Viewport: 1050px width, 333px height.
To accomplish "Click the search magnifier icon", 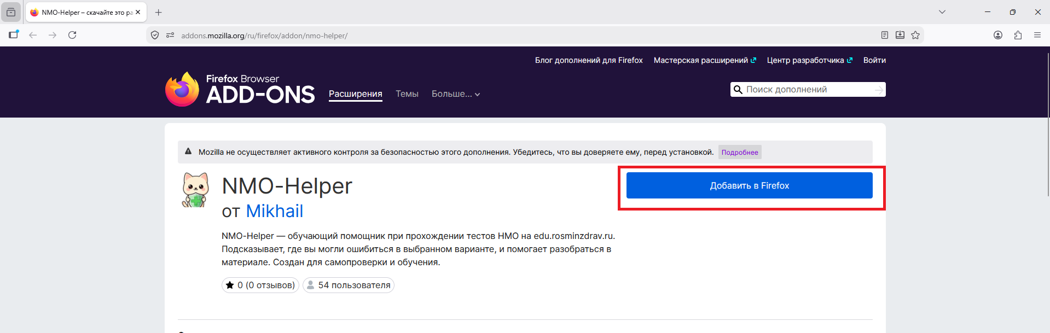I will (x=738, y=90).
